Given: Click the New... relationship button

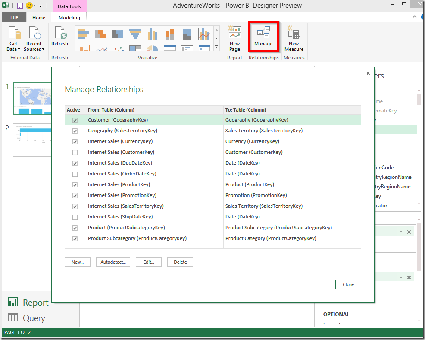Looking at the screenshot, I should [x=78, y=262].
